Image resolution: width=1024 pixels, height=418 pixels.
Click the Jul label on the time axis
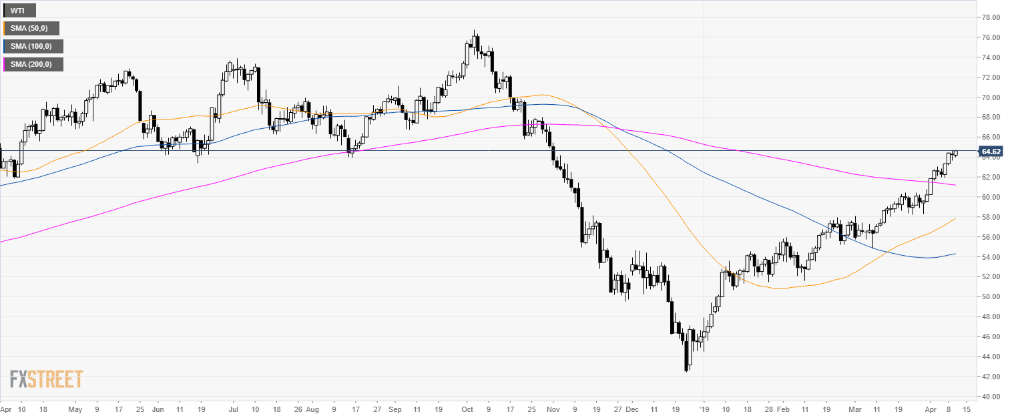(x=233, y=407)
